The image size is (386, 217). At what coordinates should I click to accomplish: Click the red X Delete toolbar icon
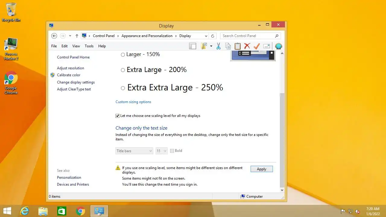(247, 46)
